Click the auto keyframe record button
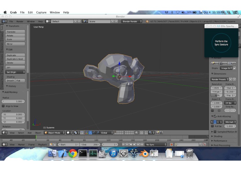Screen dimensions: 241x171 (171, 144)
